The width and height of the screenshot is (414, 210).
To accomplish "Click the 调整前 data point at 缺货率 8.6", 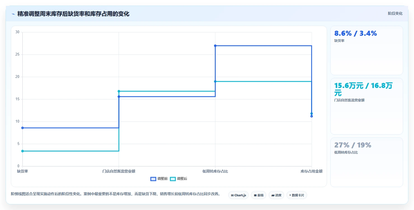I will pyautogui.click(x=22, y=128).
